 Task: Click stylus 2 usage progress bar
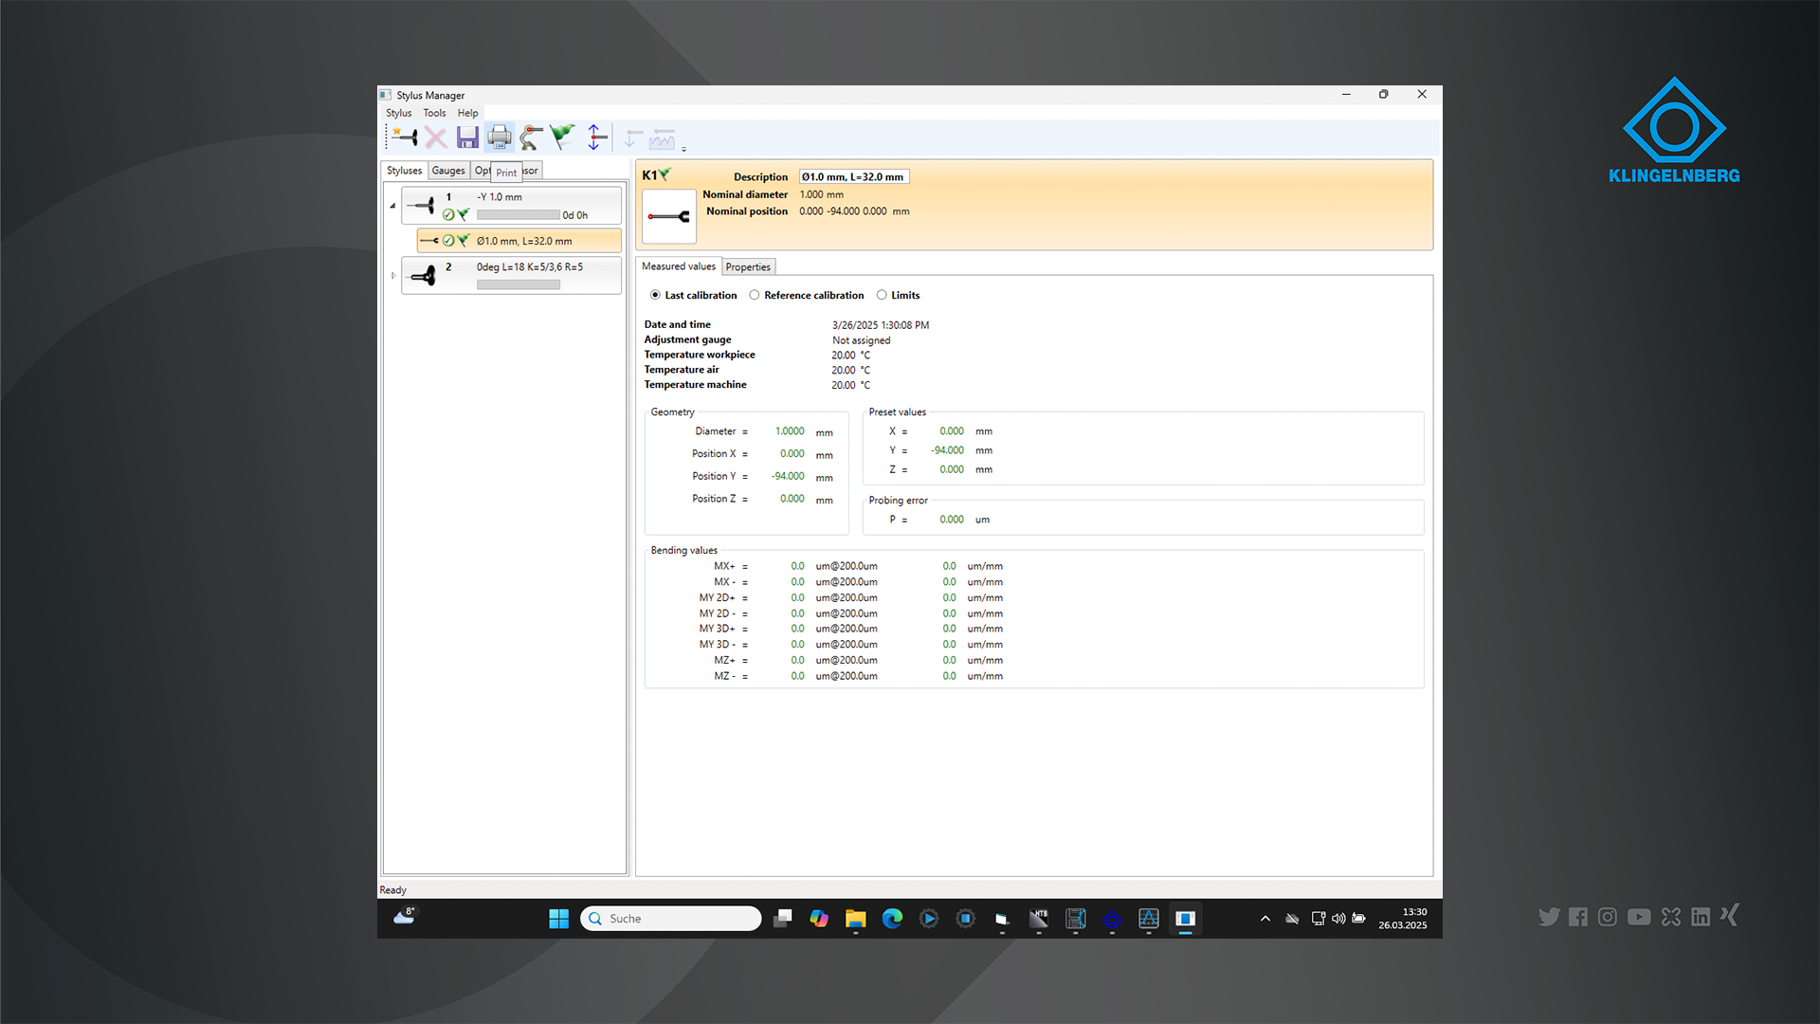[x=519, y=284]
